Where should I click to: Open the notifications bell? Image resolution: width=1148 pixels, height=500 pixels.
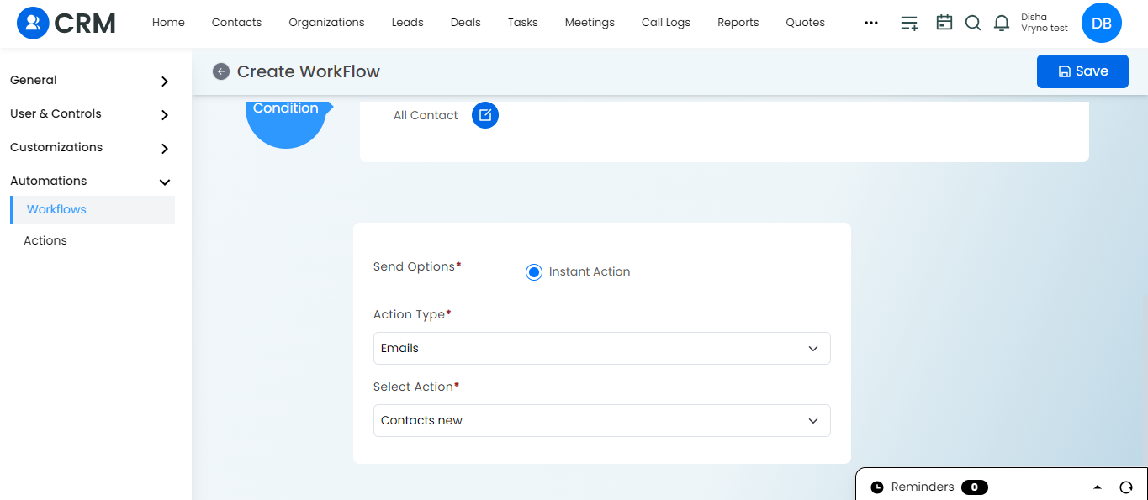click(x=1002, y=23)
